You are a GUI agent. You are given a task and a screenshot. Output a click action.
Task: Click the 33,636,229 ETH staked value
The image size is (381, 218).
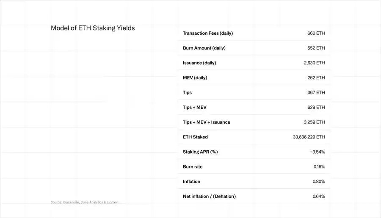(x=309, y=137)
